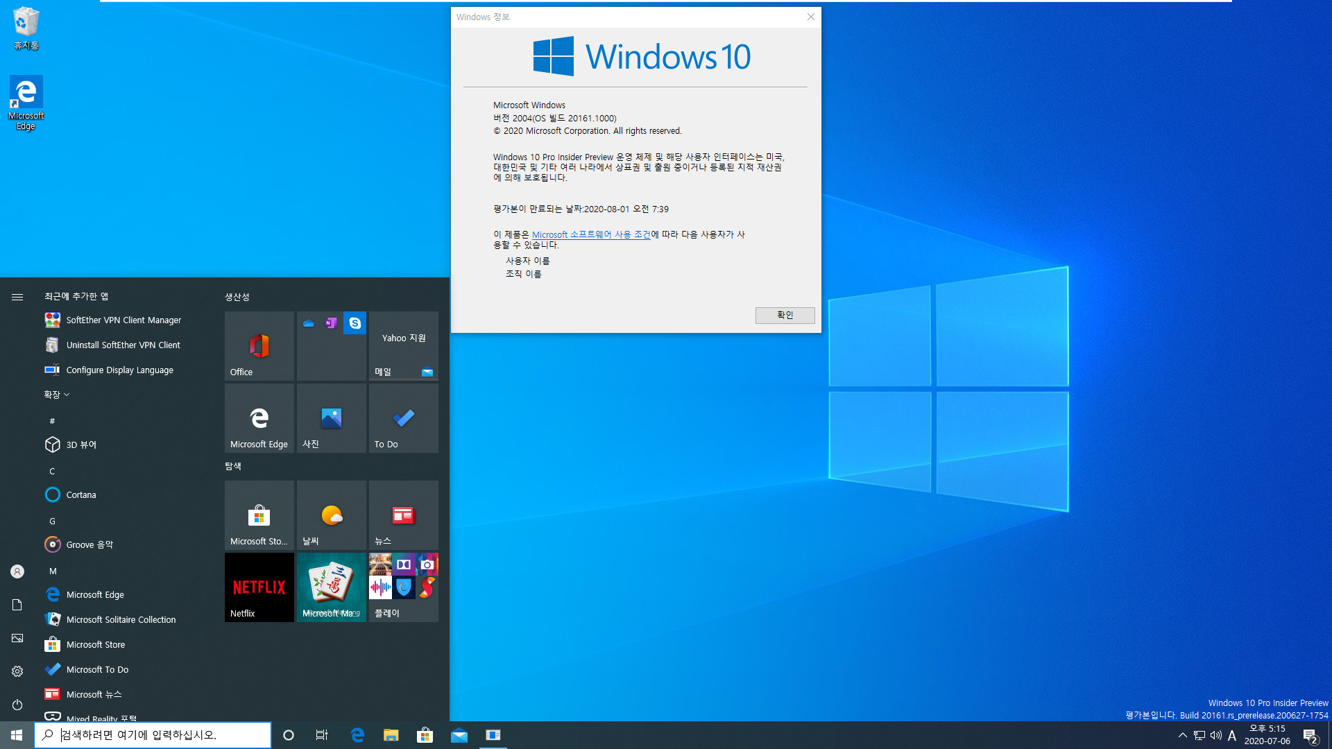Open Microsoft 뉴스 in app list
The height and width of the screenshot is (749, 1332).
125,694
